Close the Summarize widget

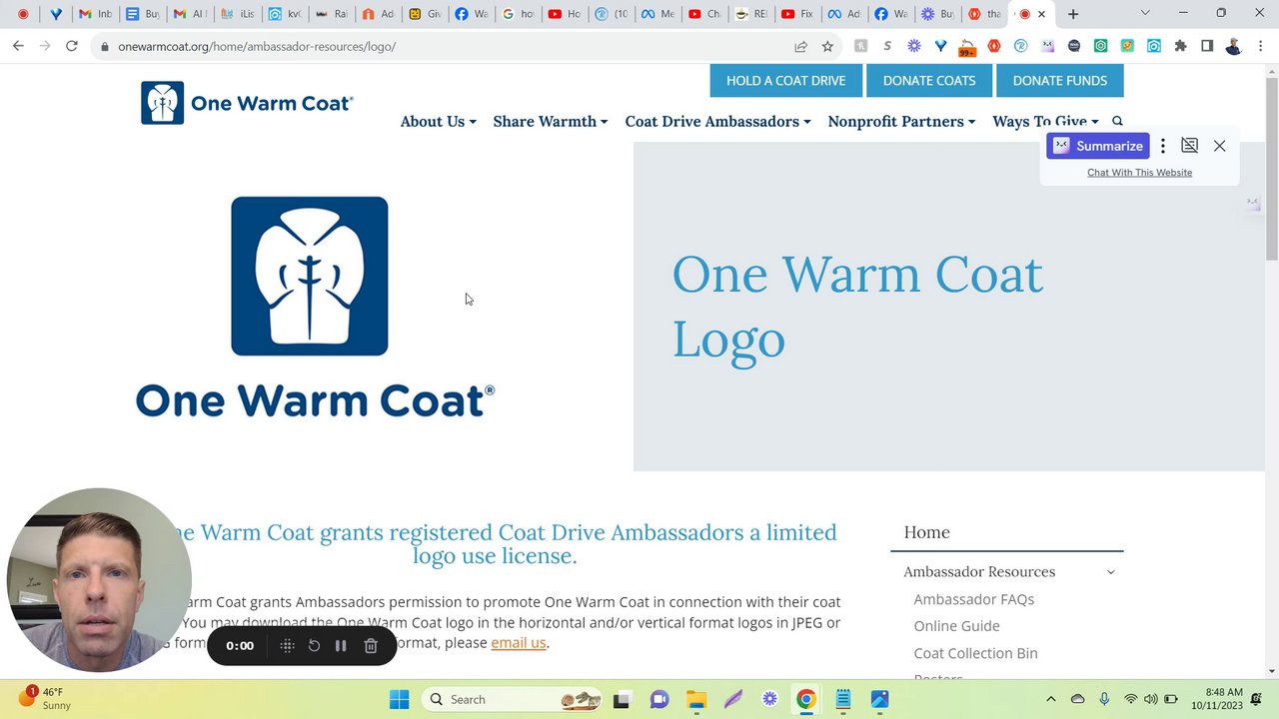(1219, 146)
